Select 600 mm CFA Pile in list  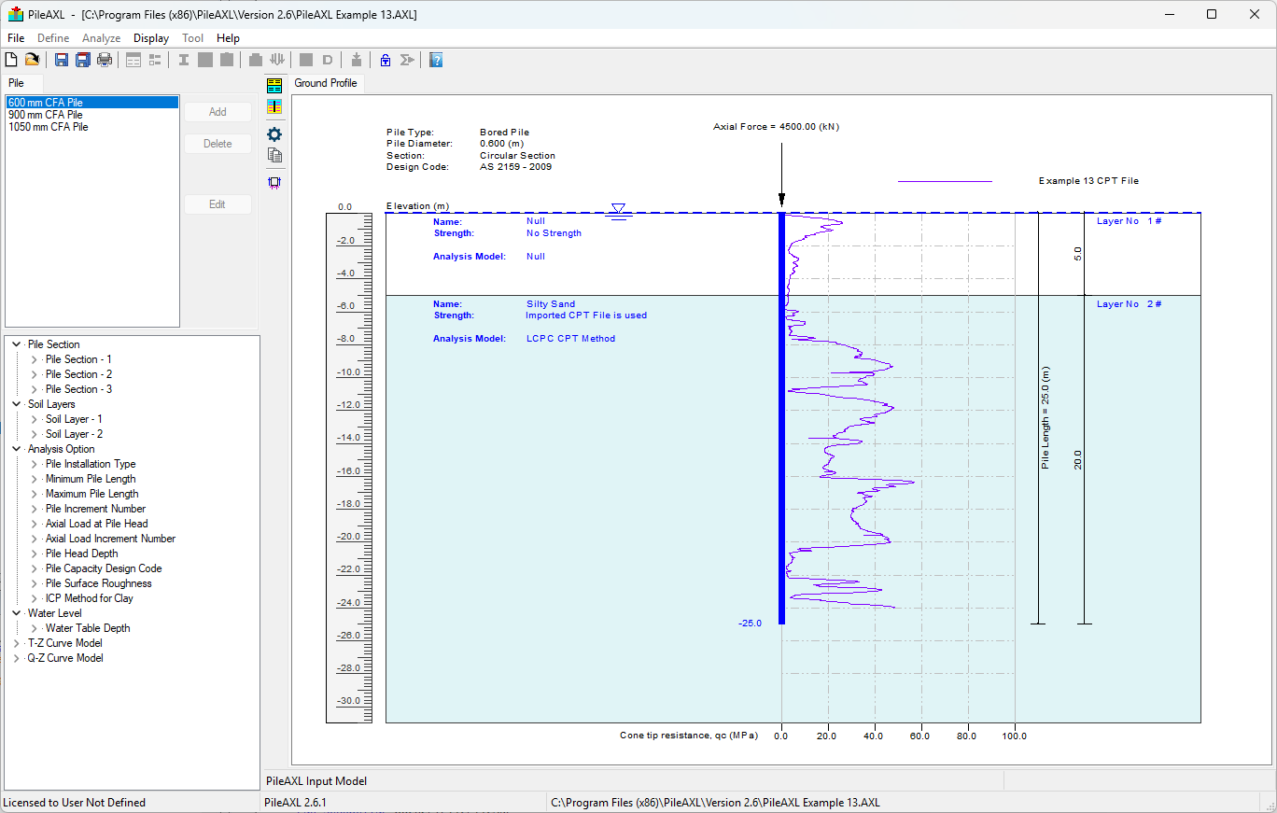(91, 103)
